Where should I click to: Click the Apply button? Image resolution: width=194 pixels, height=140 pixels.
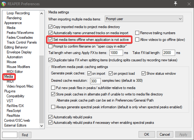(x=183, y=135)
